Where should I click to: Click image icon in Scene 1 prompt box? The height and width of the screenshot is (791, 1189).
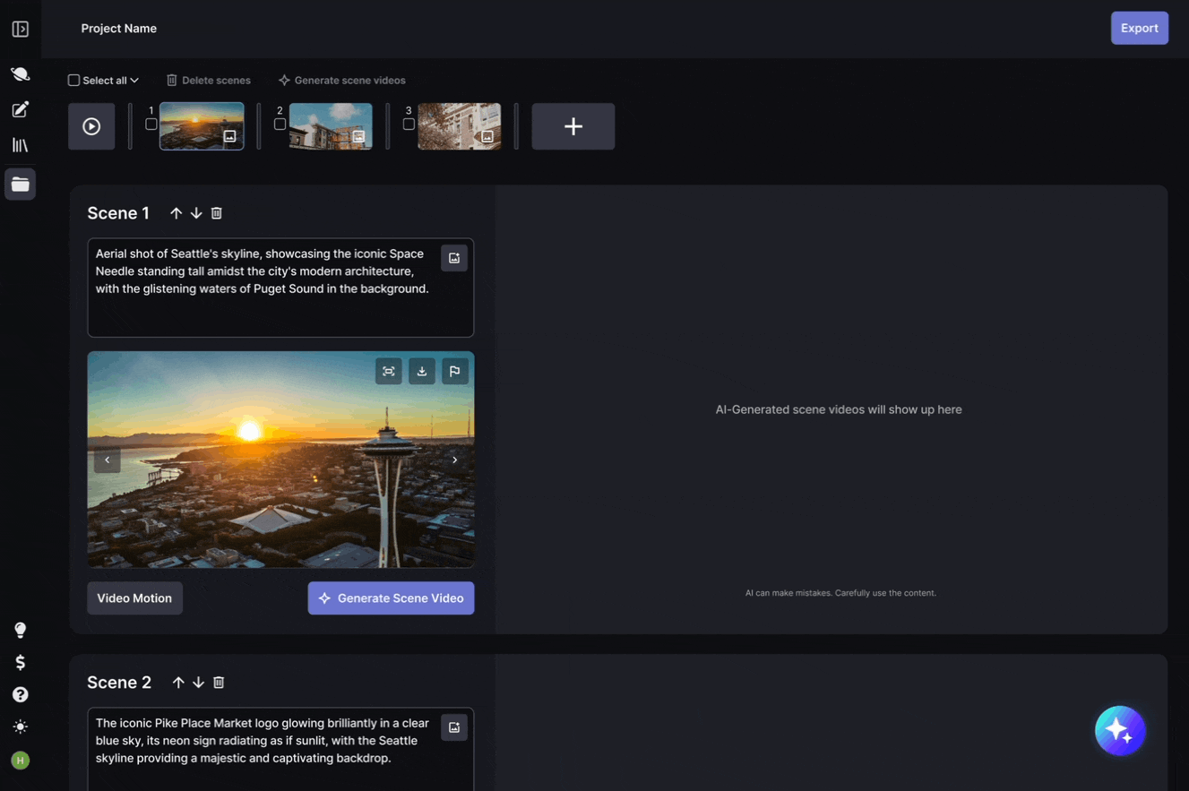point(454,258)
